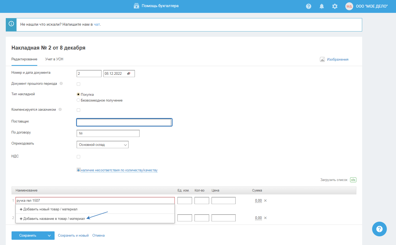Check the НДС checkbox
This screenshot has height=245, width=396.
[78, 157]
